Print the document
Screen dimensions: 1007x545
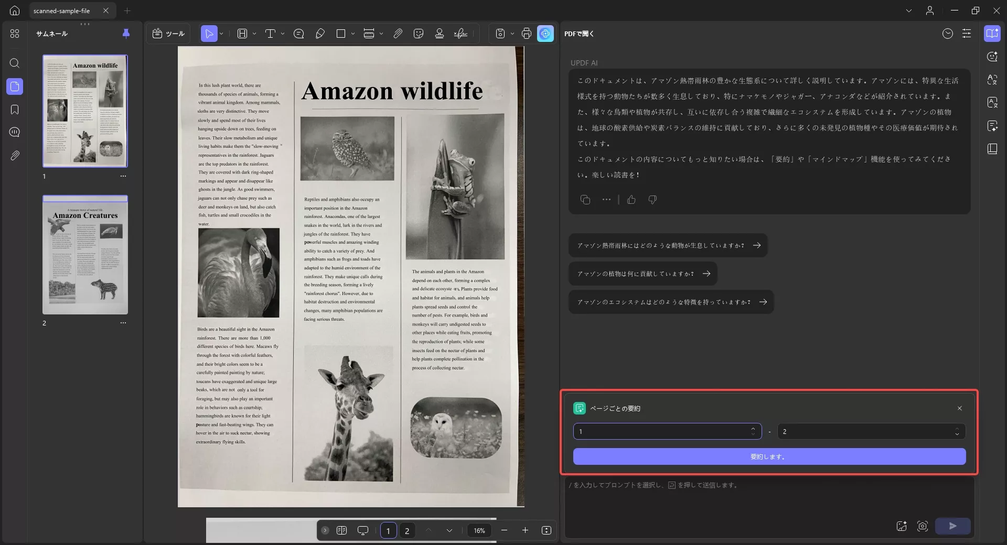[x=527, y=34]
